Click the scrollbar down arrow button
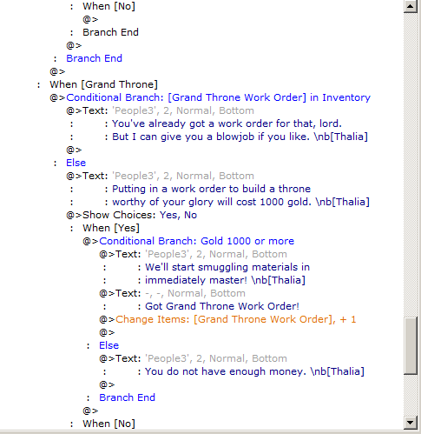Image resolution: width=421 pixels, height=434 pixels. (410, 423)
